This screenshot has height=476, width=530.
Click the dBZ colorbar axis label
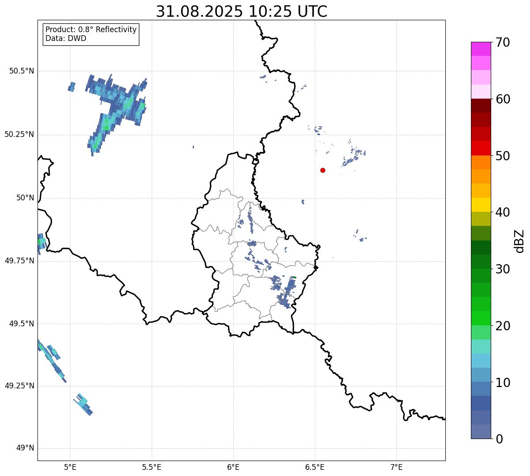coord(520,241)
